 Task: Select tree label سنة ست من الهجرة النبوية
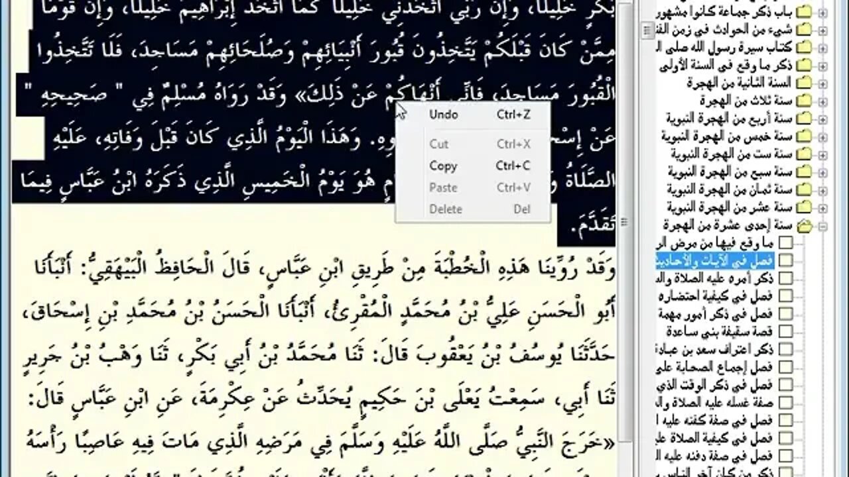click(732, 154)
